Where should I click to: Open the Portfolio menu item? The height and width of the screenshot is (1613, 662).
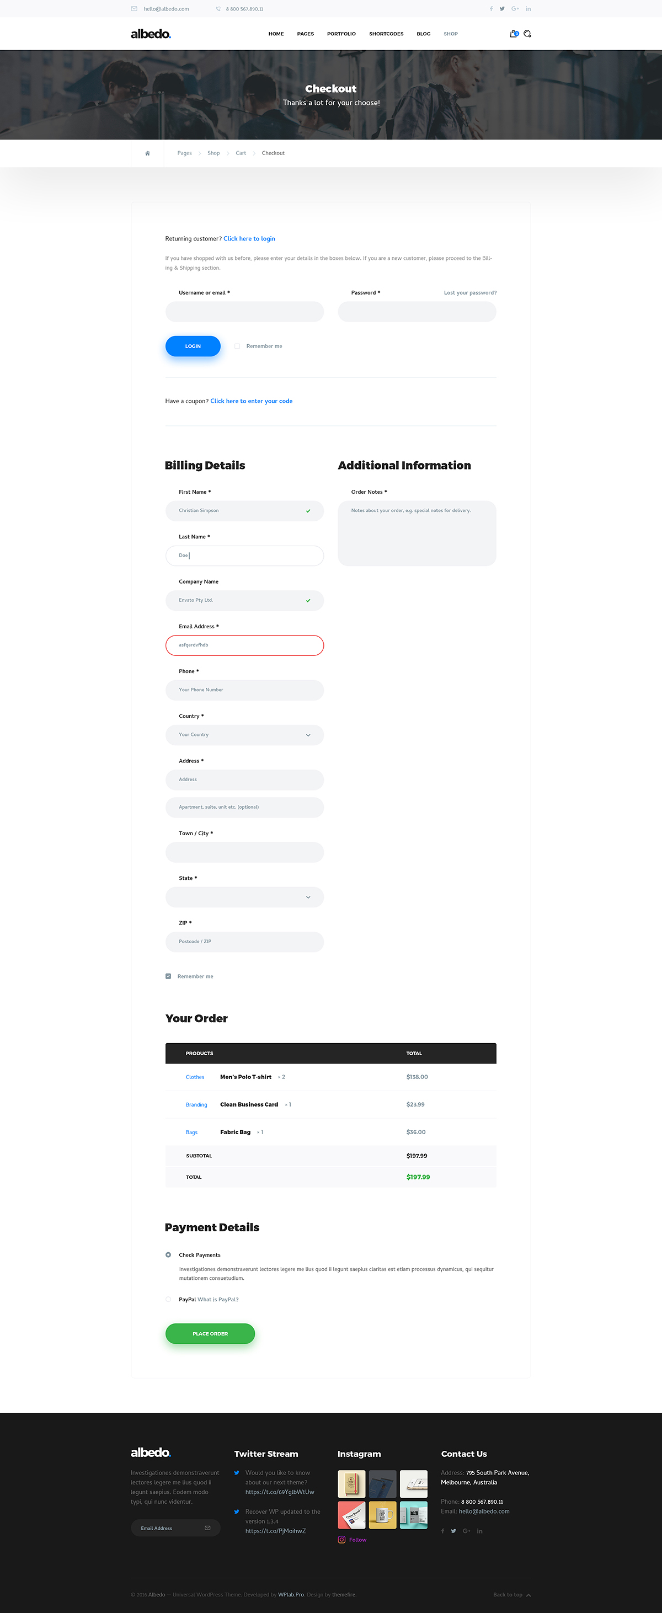[341, 34]
